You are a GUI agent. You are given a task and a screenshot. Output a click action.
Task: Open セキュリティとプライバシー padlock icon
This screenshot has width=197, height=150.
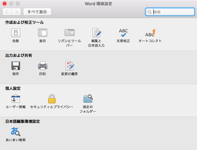pos(52,99)
